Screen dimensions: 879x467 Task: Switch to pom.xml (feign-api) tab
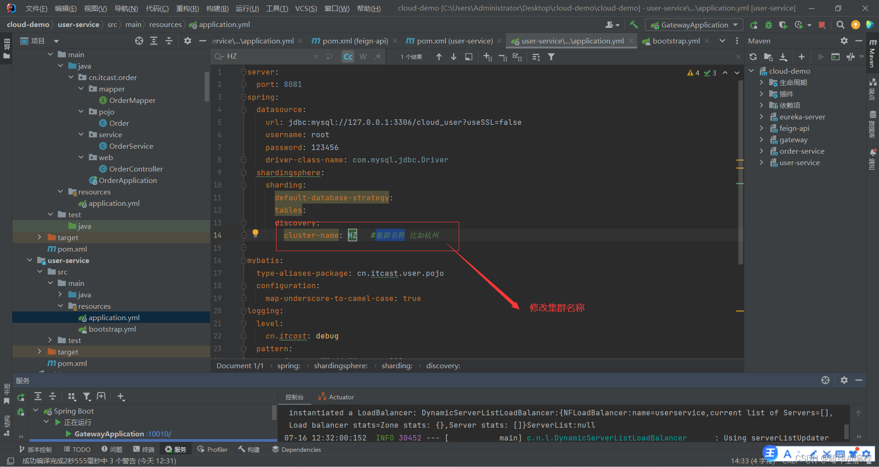tap(355, 41)
